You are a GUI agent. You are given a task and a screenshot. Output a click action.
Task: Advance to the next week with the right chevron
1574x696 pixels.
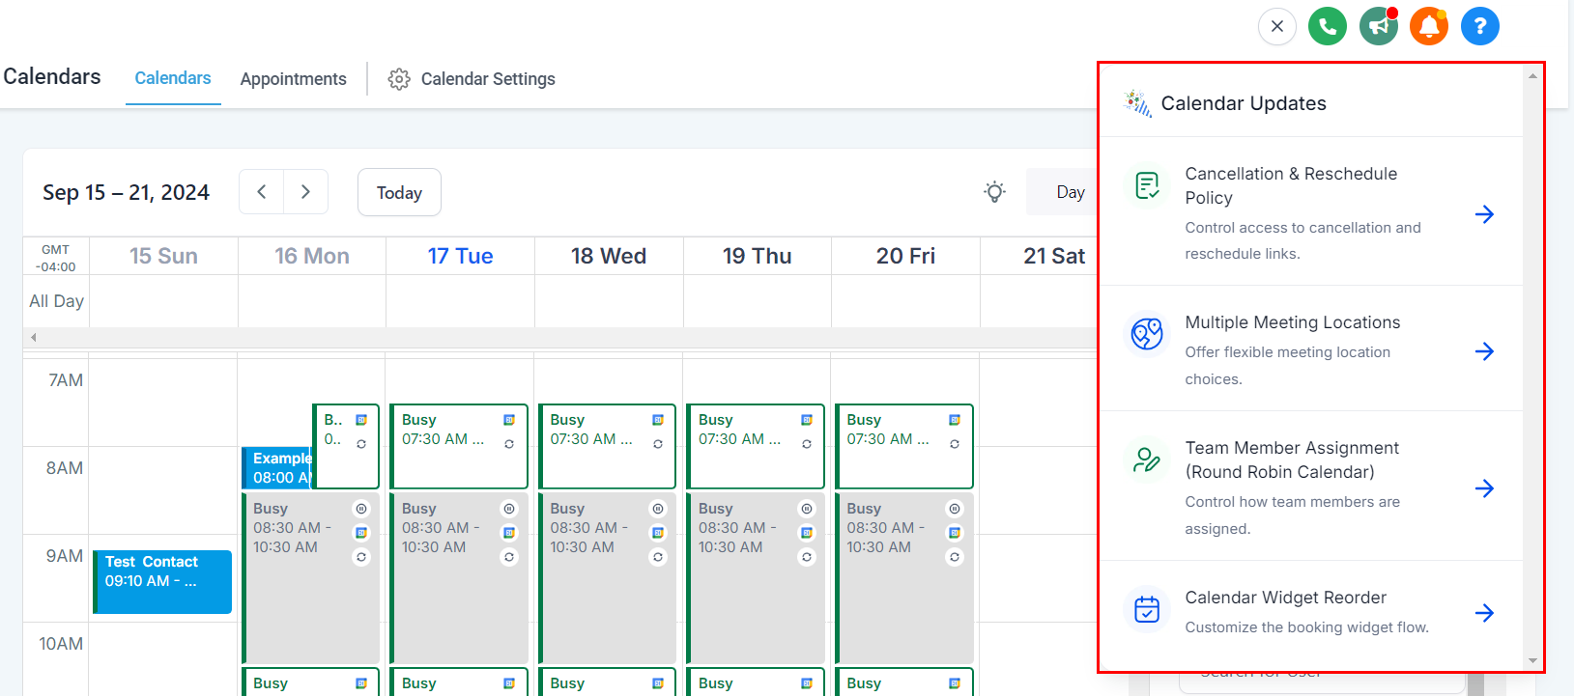click(x=305, y=192)
